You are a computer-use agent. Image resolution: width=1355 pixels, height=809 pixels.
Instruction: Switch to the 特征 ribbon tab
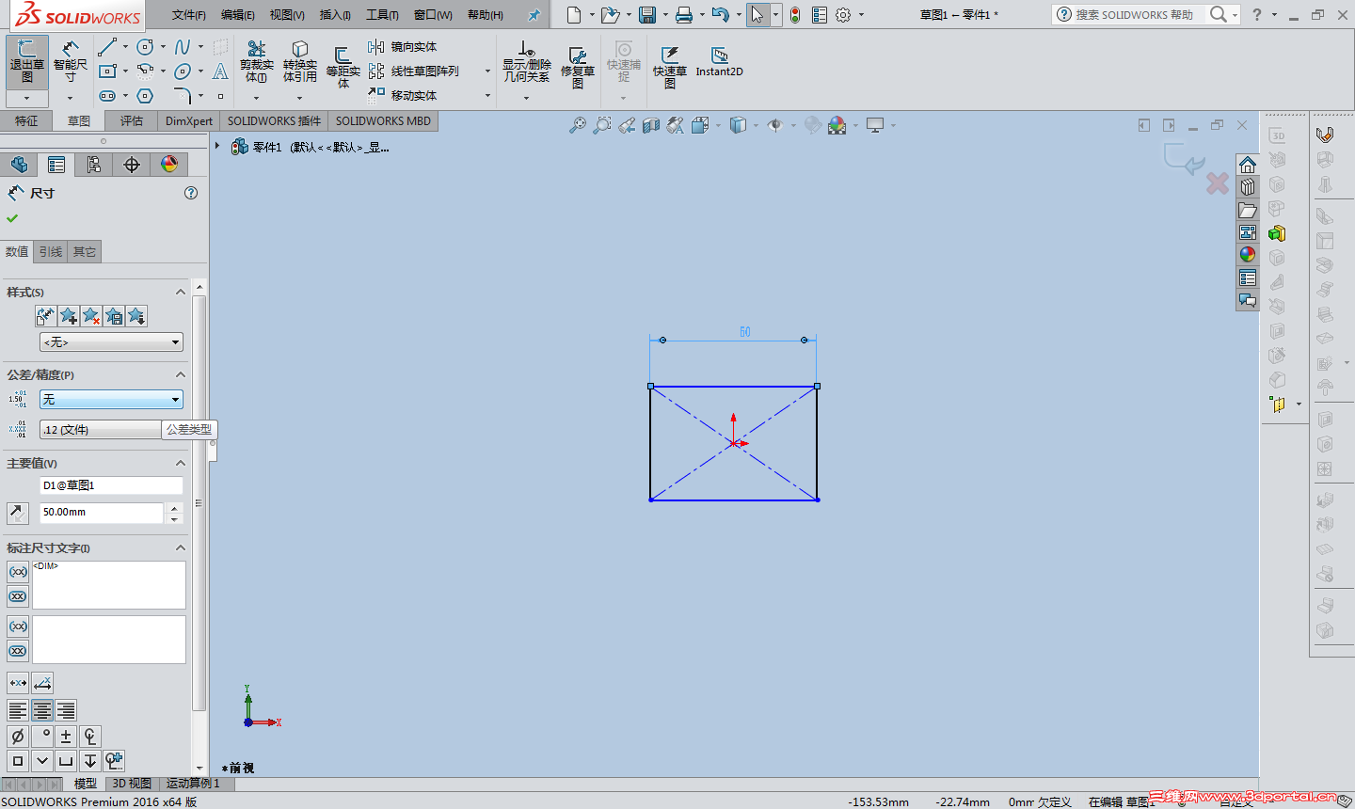click(26, 121)
